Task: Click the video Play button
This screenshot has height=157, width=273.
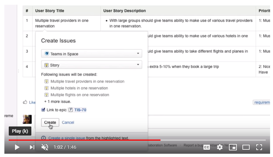Action: [x=17, y=147]
